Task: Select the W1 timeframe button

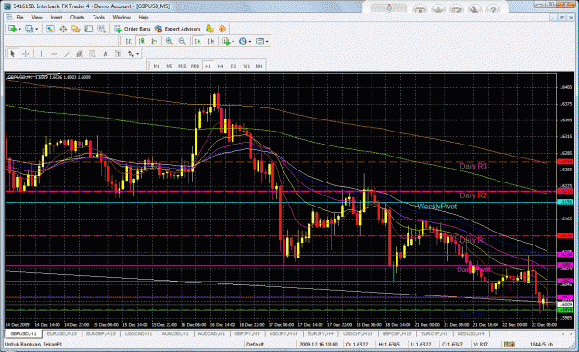Action: tap(246, 66)
